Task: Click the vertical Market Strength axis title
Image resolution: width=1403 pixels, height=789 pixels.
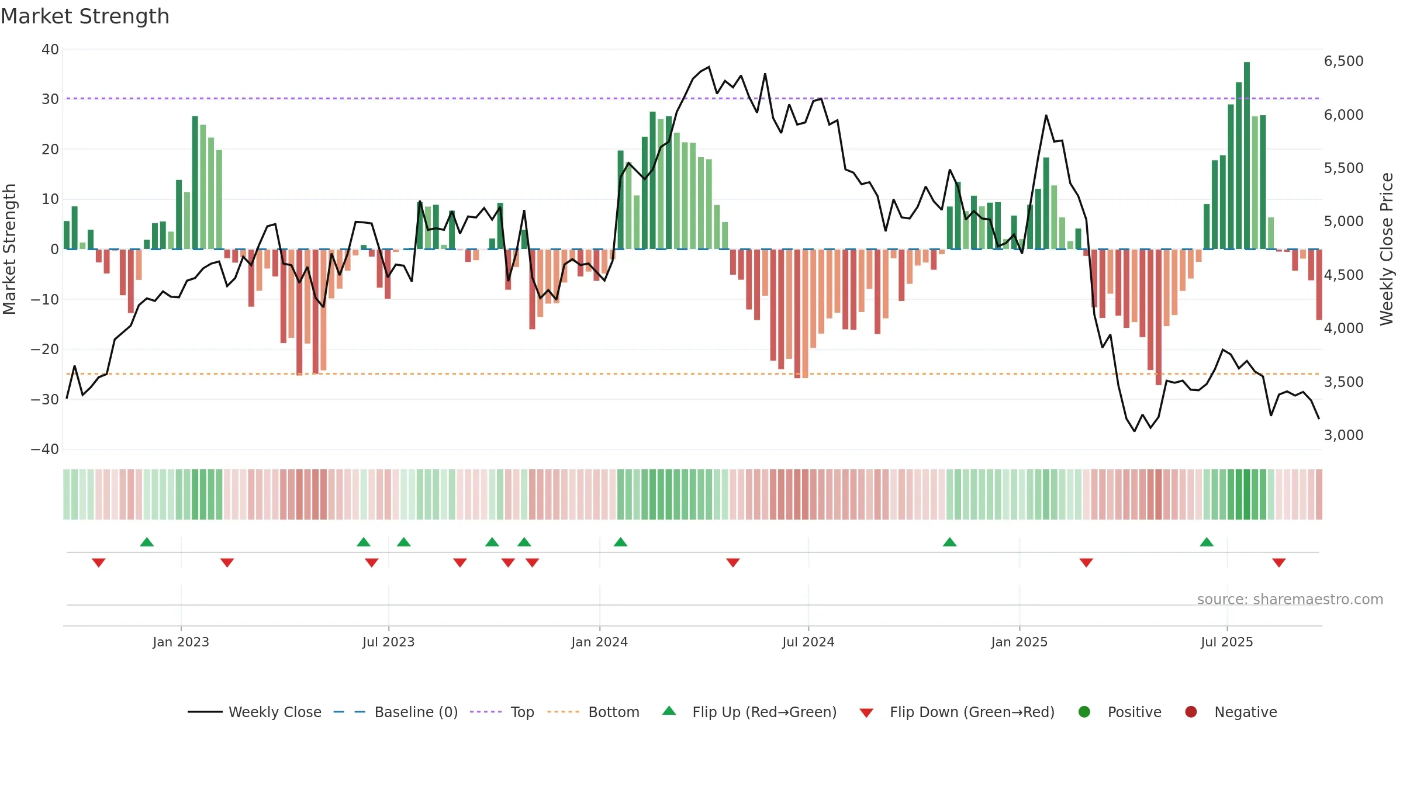Action: tap(9, 249)
